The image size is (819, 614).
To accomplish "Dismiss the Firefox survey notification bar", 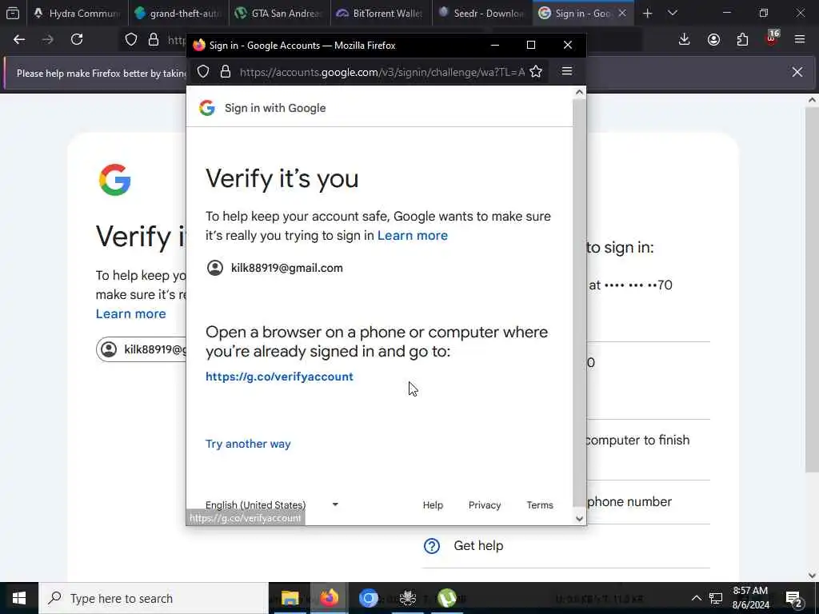I will point(797,72).
